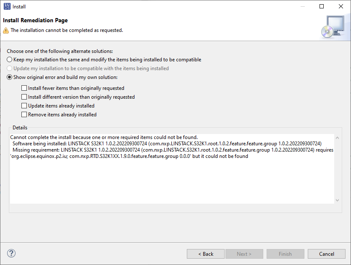
Task: Check 'Install different version than originally requested'
Action: (x=24, y=97)
